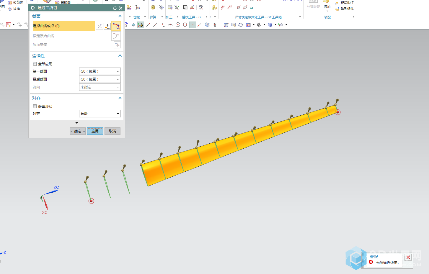This screenshot has width=429, height=274.
Task: Toggle the point on curve snap
Action: click(x=200, y=25)
